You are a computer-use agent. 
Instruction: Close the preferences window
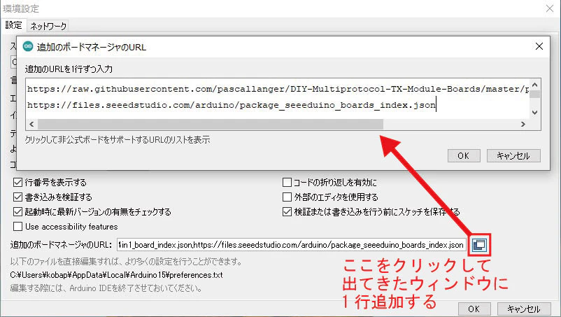pos(550,8)
